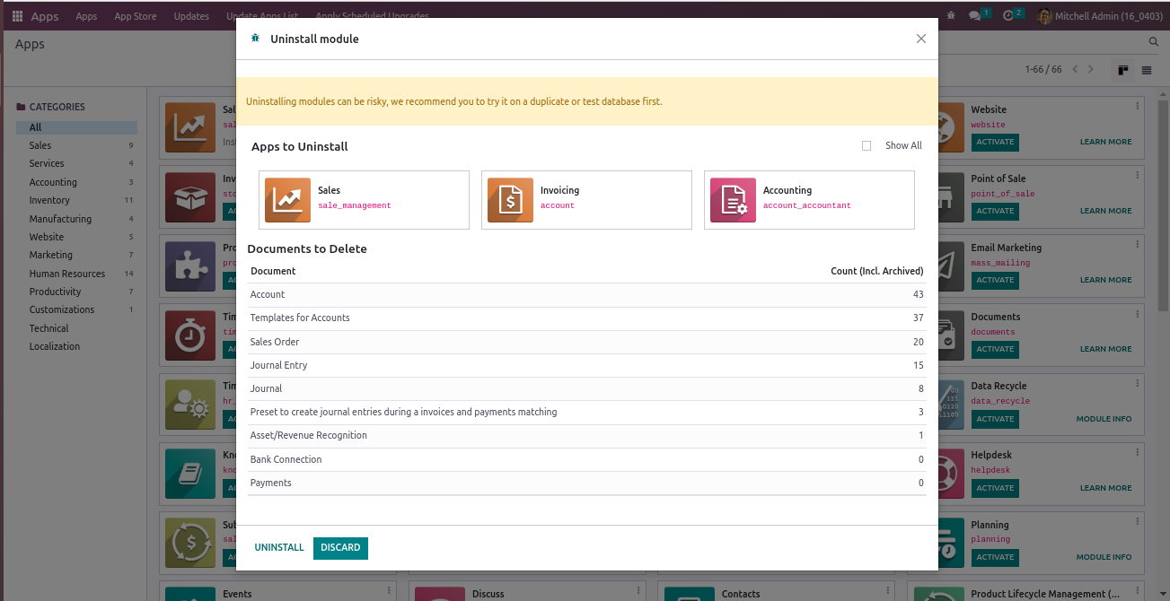1170x601 pixels.
Task: Open Data Recycle card options menu
Action: (1137, 382)
